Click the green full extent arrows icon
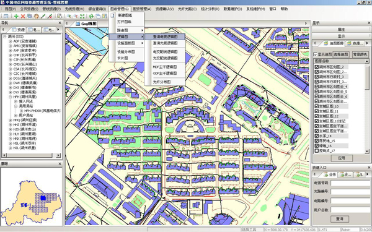Screen dimensions: 372x232 [82, 16]
